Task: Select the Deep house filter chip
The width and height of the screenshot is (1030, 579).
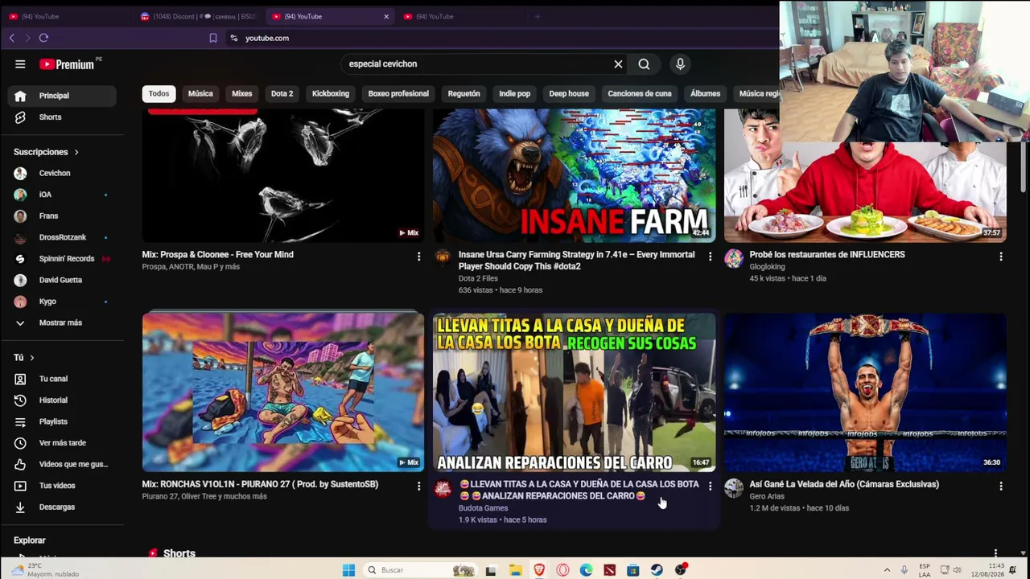Action: (x=569, y=94)
